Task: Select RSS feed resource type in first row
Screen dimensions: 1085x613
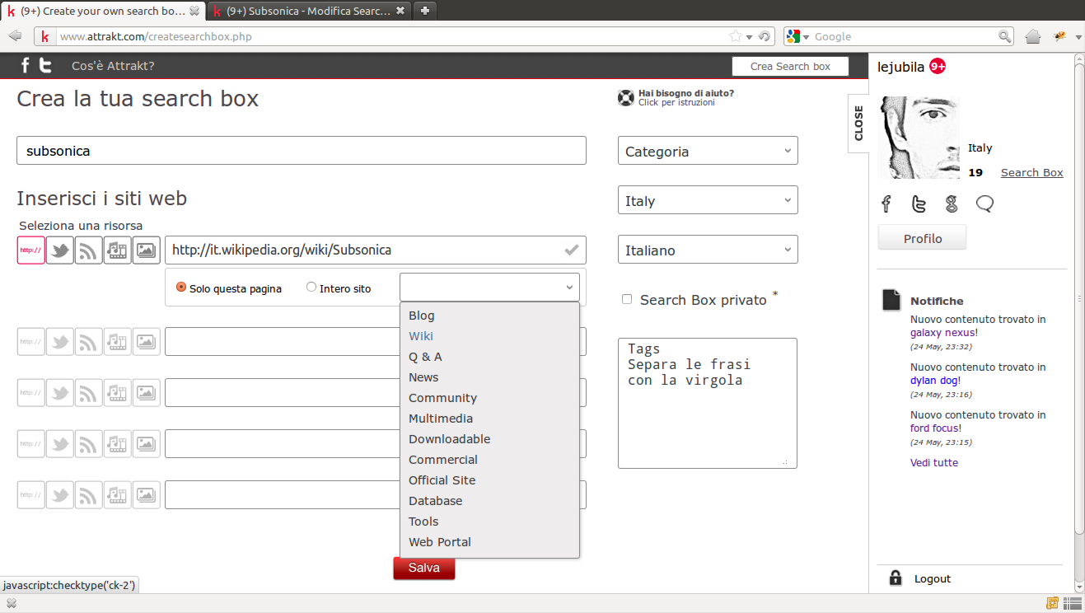Action: [x=89, y=250]
